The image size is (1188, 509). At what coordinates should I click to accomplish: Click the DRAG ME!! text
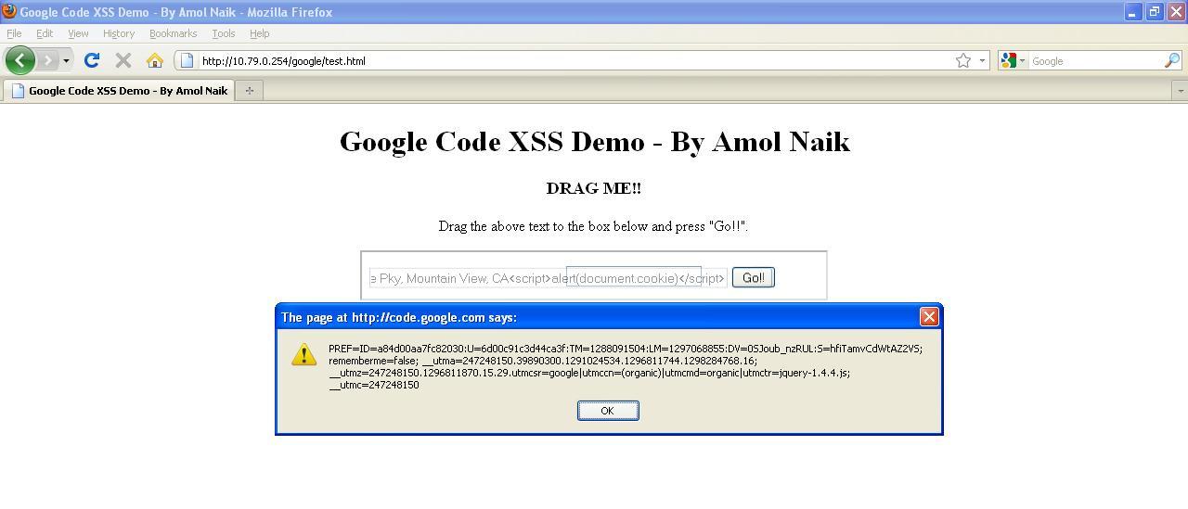tap(594, 188)
